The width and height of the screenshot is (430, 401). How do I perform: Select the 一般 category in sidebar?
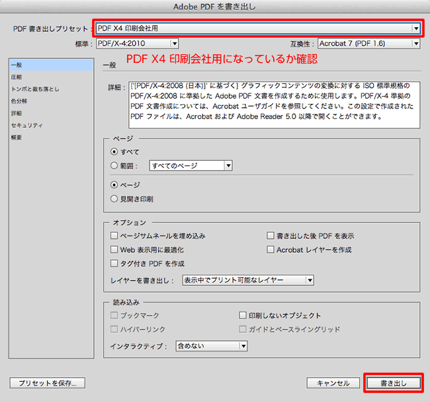[x=52, y=65]
